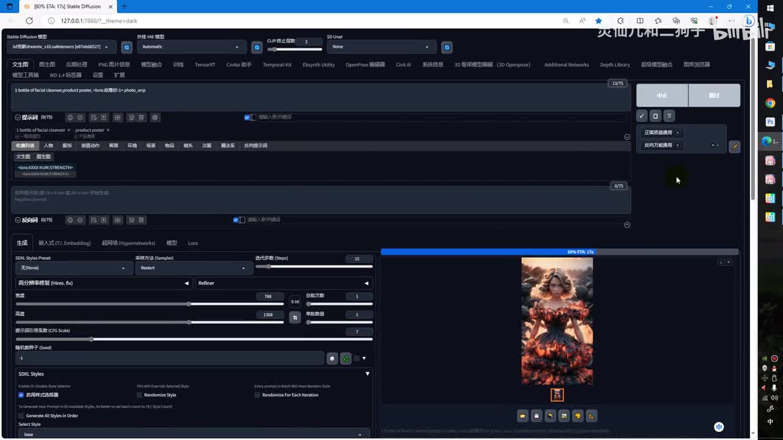Check Generate All Styles In Order
Viewport: 783px width, 440px height.
coord(21,416)
